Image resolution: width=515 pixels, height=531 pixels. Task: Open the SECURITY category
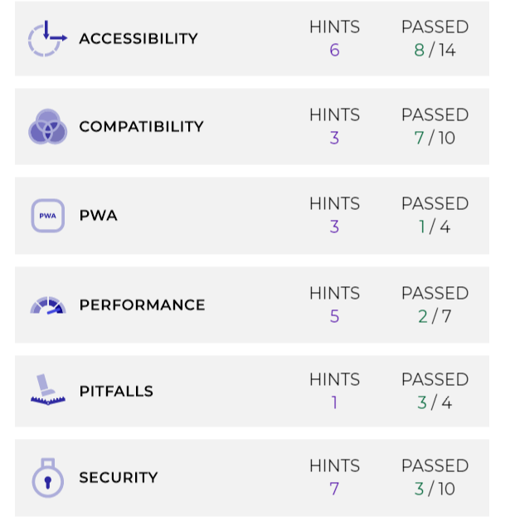point(119,478)
